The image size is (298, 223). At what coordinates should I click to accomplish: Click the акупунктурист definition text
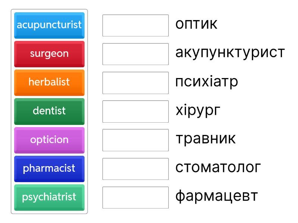click(x=230, y=53)
